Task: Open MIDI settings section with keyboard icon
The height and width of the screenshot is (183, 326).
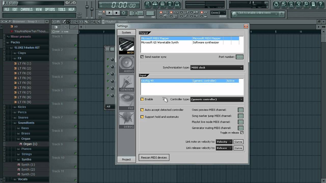Action: click(x=127, y=46)
